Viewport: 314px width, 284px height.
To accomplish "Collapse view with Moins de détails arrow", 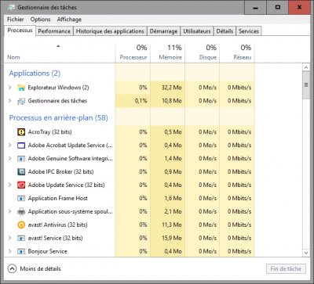I will 12,268.
